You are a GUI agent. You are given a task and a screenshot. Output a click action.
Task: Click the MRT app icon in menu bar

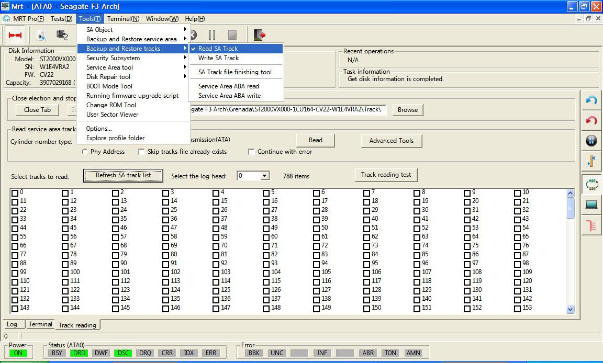pos(6,19)
